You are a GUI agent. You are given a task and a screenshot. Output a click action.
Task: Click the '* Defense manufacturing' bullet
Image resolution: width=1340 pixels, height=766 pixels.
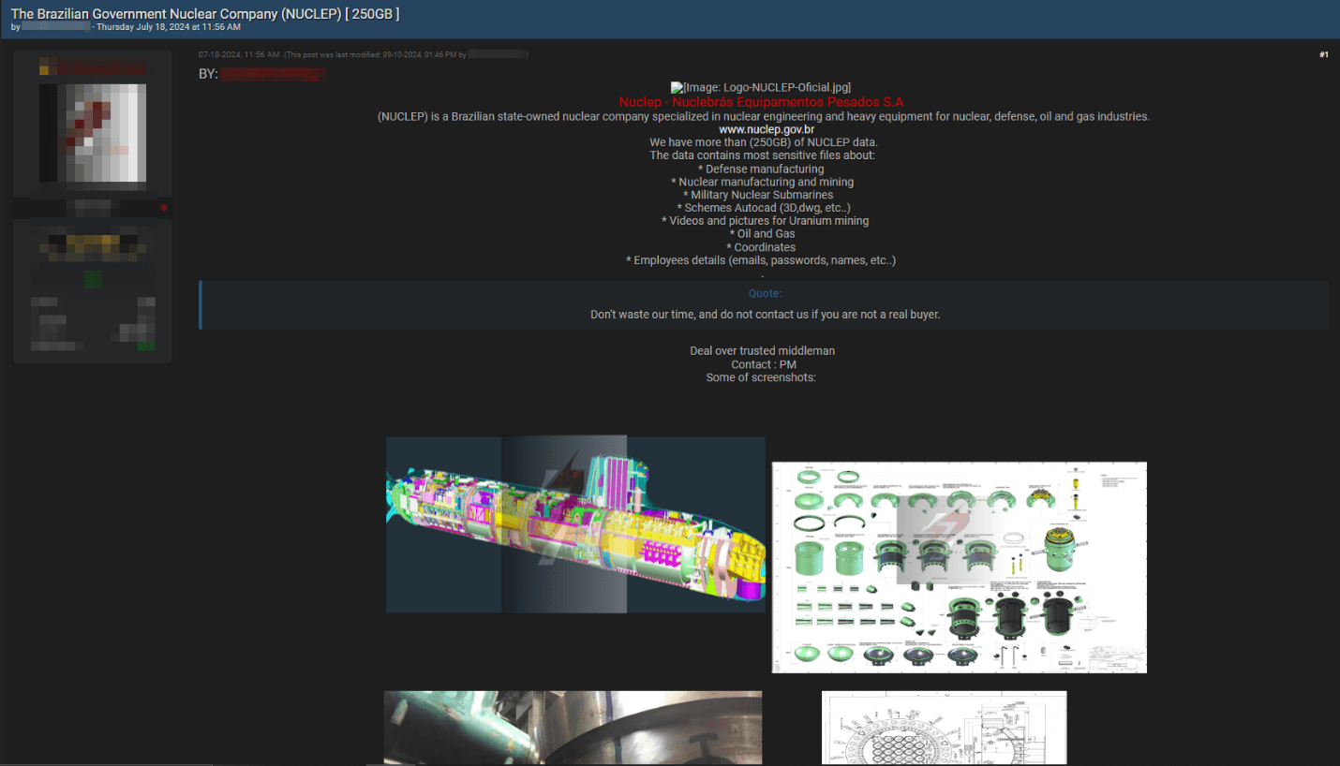[x=761, y=169]
